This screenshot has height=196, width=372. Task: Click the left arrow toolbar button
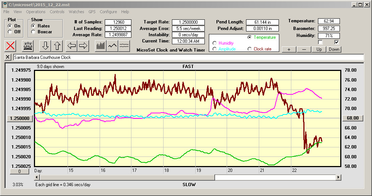click(72, 46)
